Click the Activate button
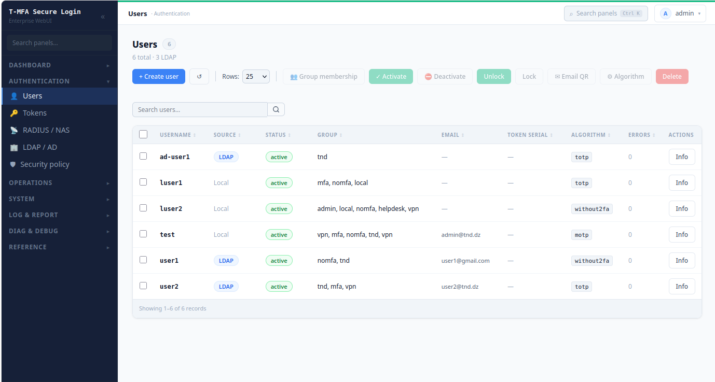The height and width of the screenshot is (382, 715). (391, 76)
